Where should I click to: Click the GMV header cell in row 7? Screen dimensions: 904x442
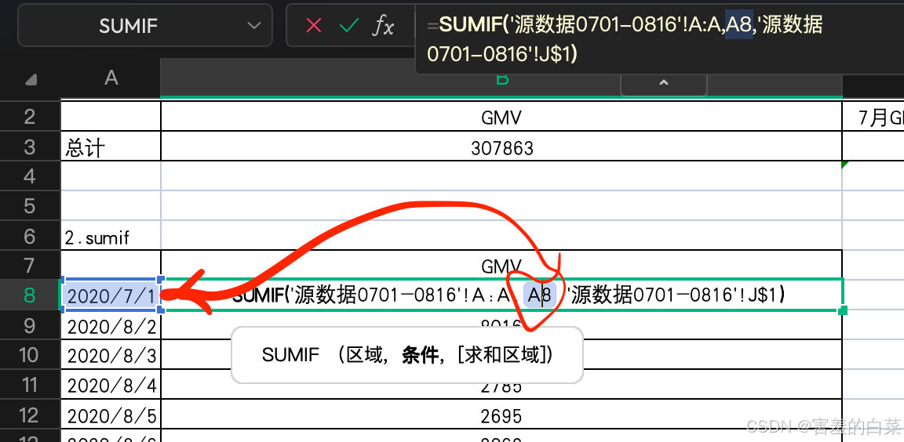tap(501, 265)
